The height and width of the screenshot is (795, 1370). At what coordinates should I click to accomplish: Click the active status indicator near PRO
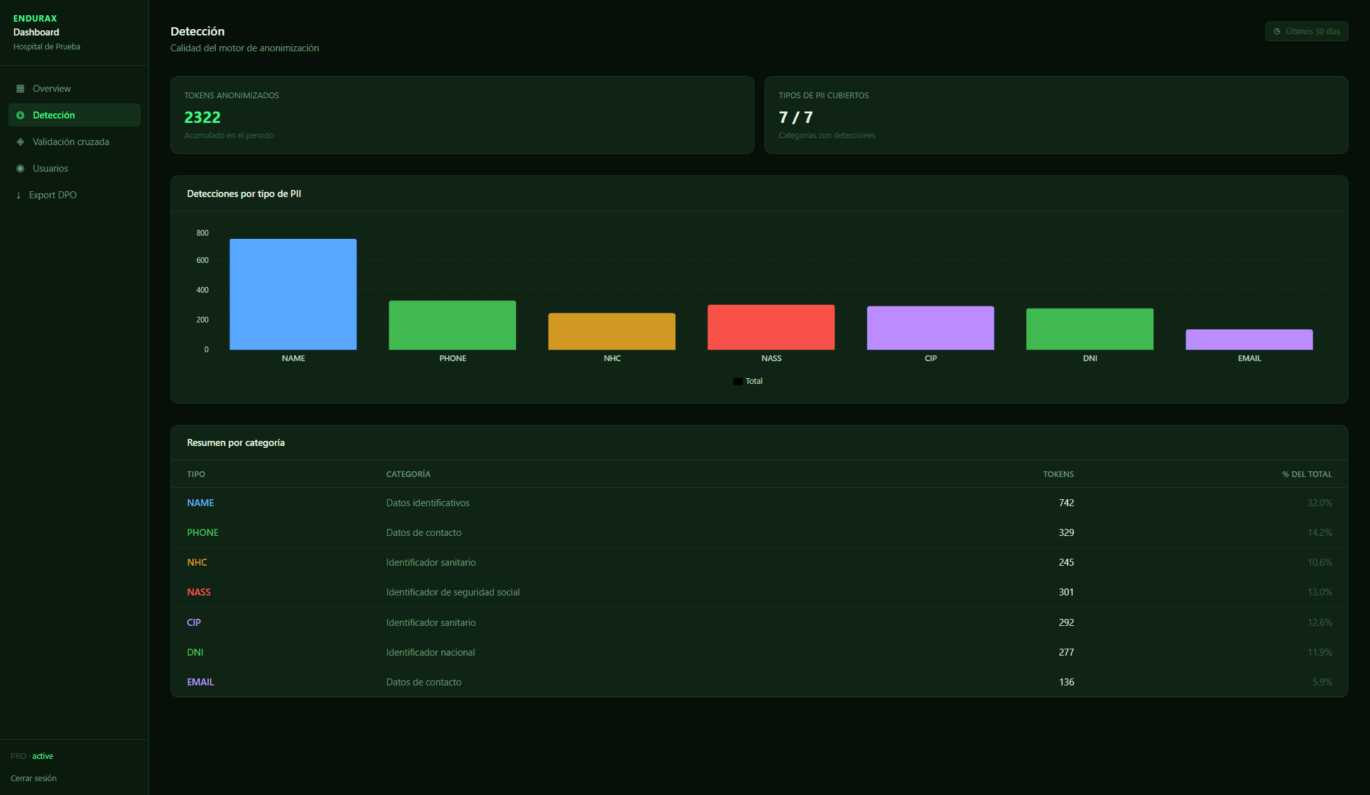tap(43, 756)
